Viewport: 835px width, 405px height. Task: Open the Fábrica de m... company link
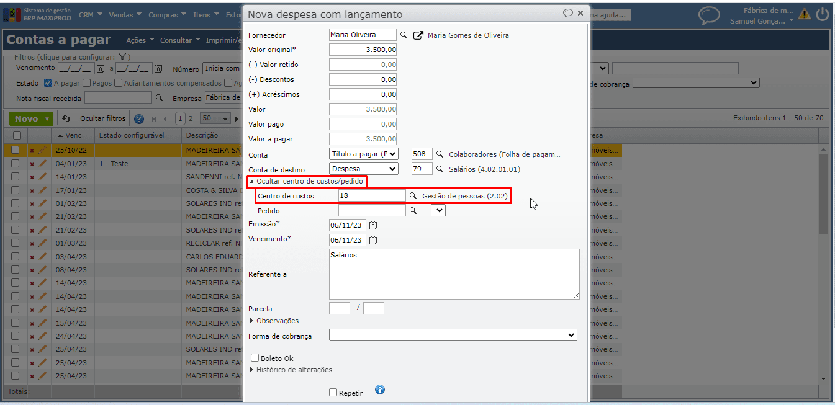[769, 11]
